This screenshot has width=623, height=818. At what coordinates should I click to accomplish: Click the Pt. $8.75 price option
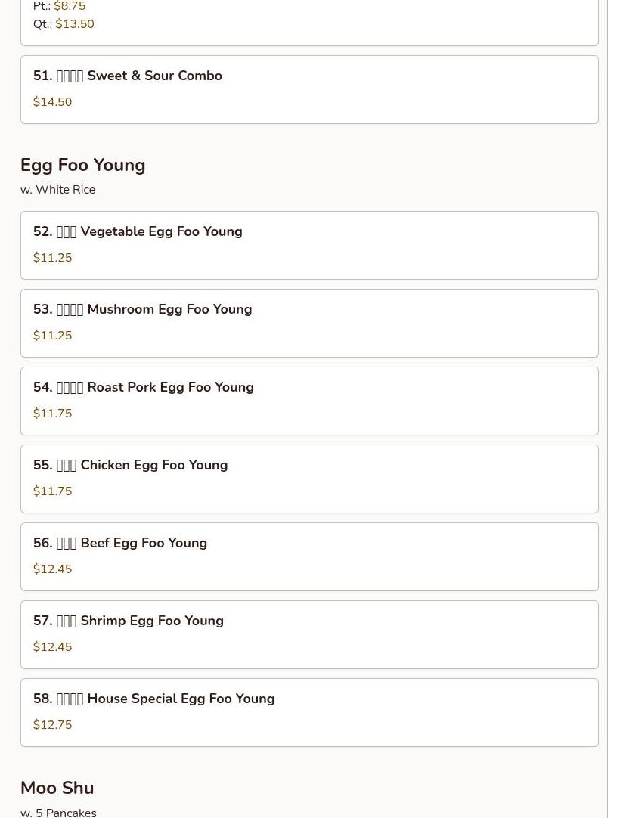pos(69,7)
